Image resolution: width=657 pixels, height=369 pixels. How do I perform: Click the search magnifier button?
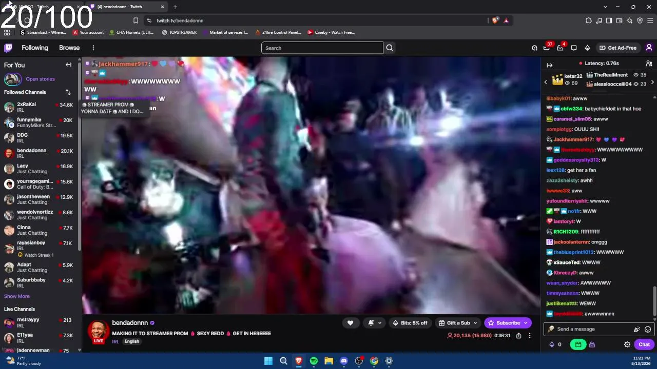pyautogui.click(x=390, y=48)
